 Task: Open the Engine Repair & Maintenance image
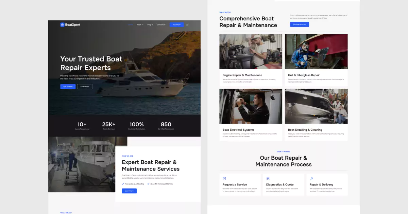pos(251,51)
